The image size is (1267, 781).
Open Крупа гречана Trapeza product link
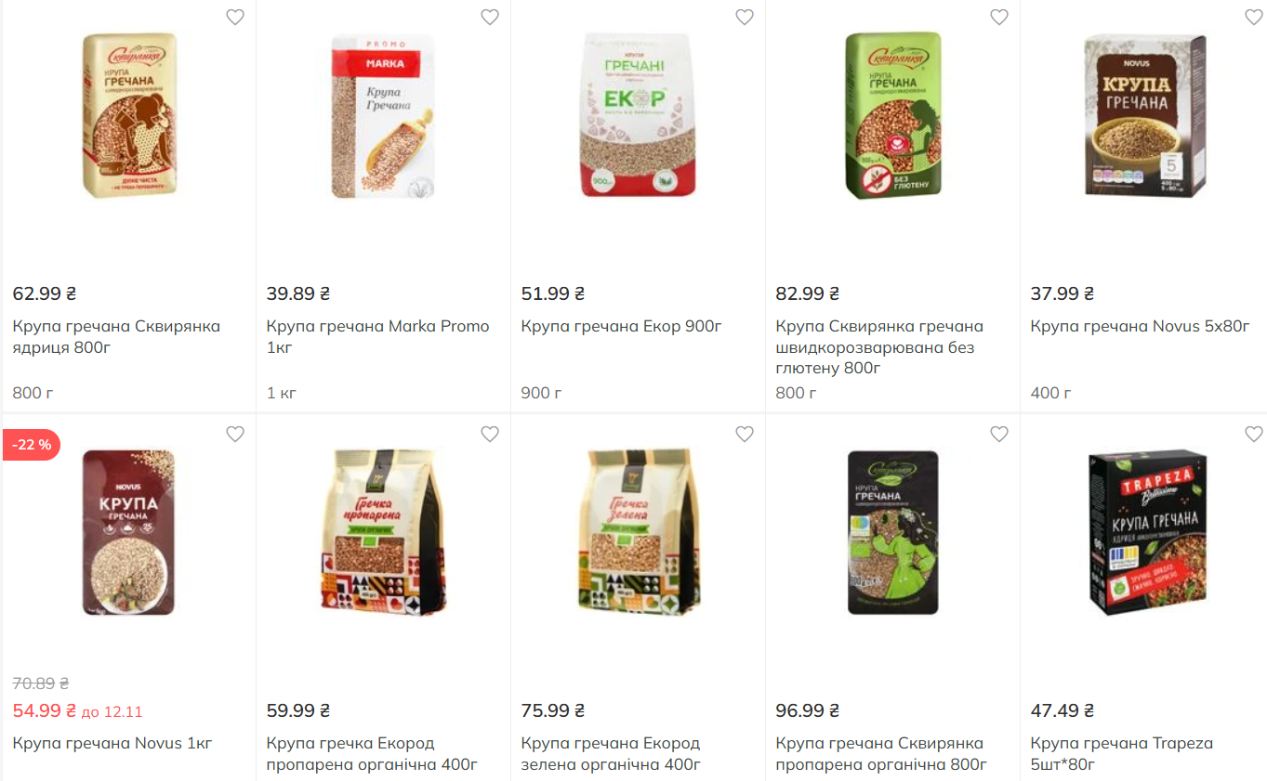pos(1121,754)
